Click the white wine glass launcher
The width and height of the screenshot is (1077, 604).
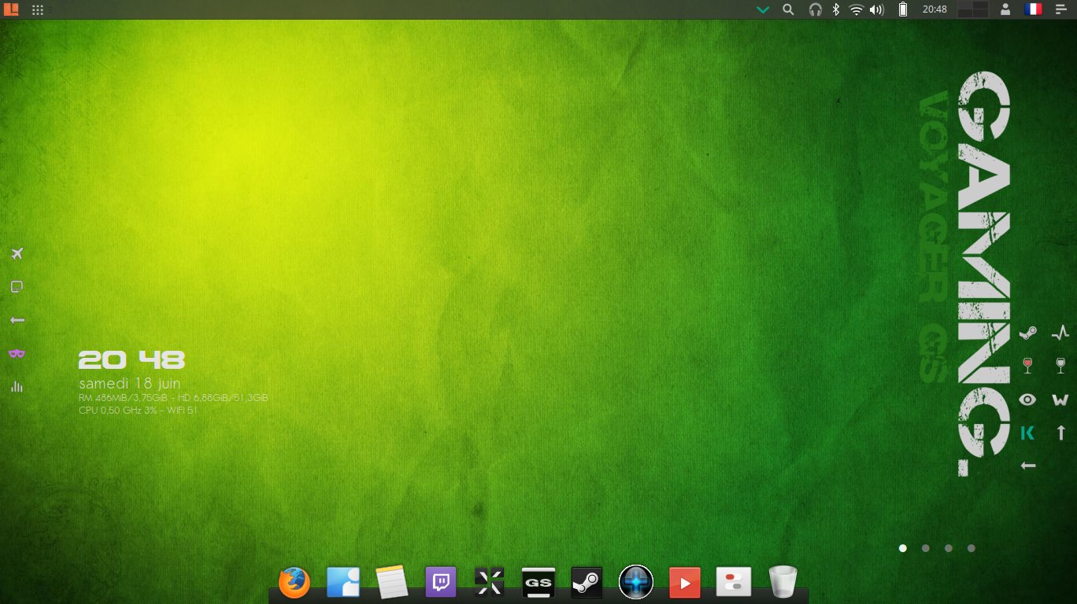coord(1060,366)
